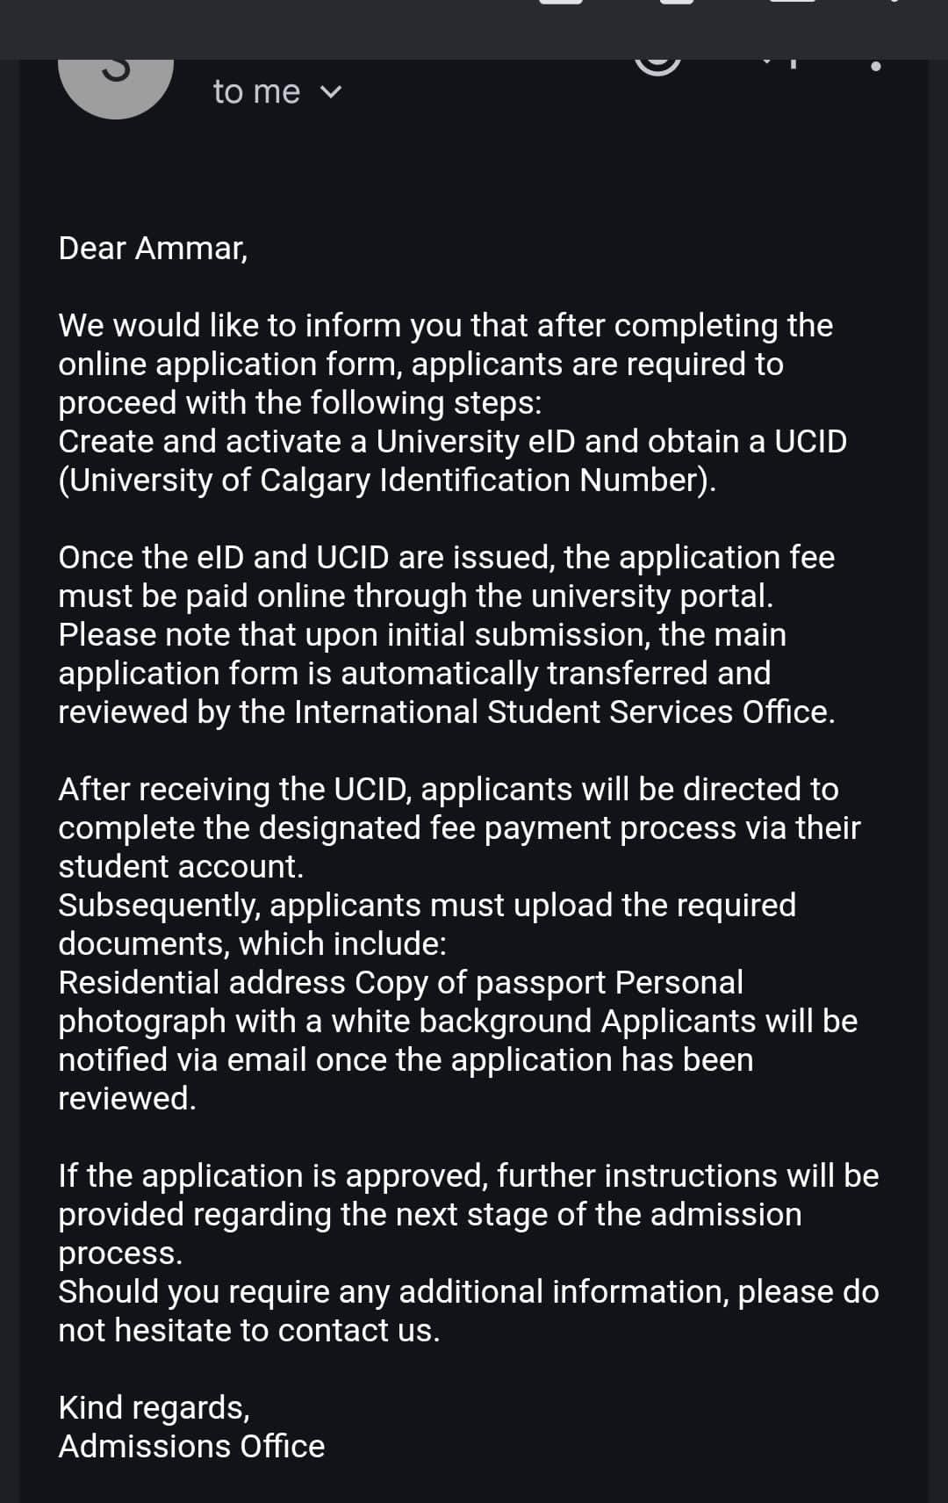Tap the 'student account.' line
The height and width of the screenshot is (1503, 948).
[x=181, y=867]
